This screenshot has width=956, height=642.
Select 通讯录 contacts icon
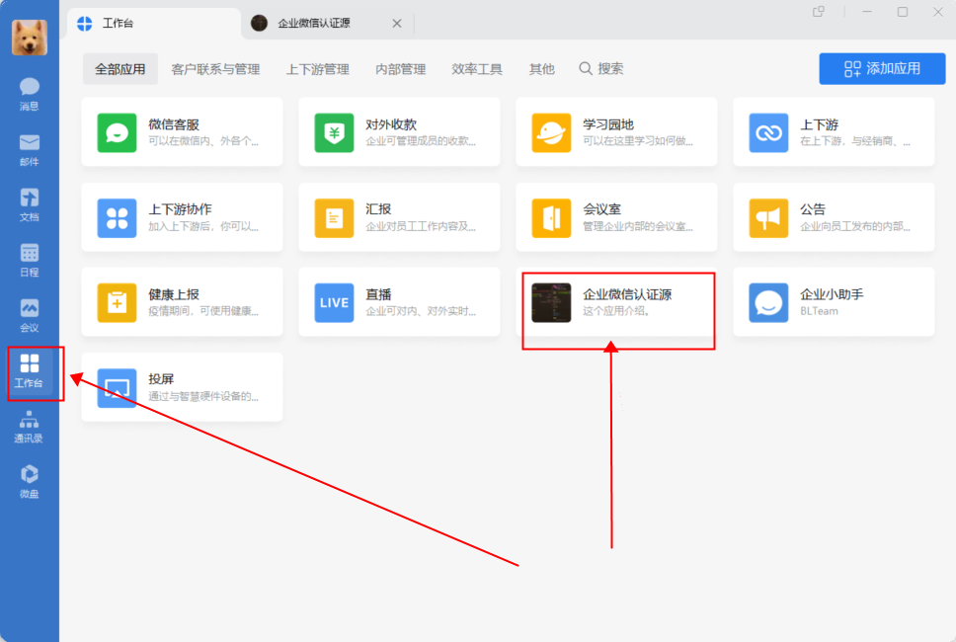30,426
